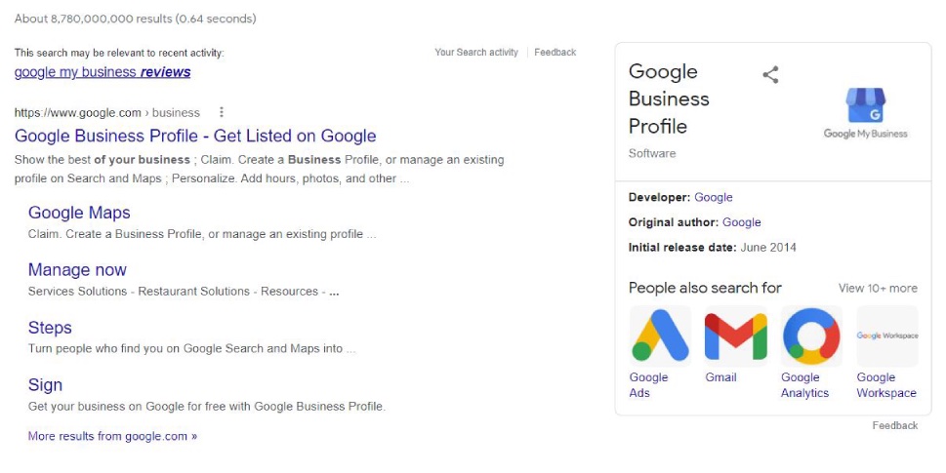Open the Steps sitelink
The width and height of the screenshot is (946, 473).
pyautogui.click(x=50, y=327)
